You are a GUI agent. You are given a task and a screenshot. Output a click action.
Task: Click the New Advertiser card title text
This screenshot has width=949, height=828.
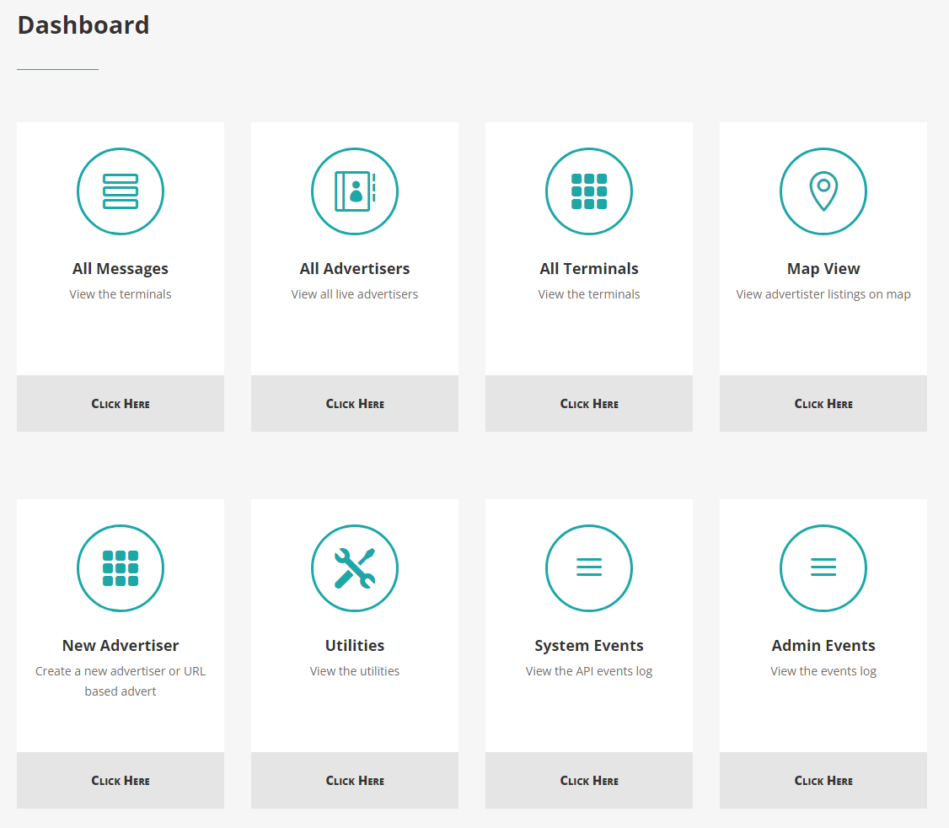click(121, 646)
